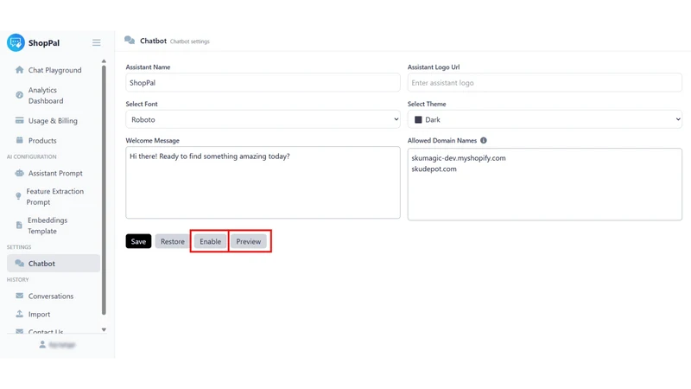Click the Preview button
691x389 pixels.
coord(249,241)
